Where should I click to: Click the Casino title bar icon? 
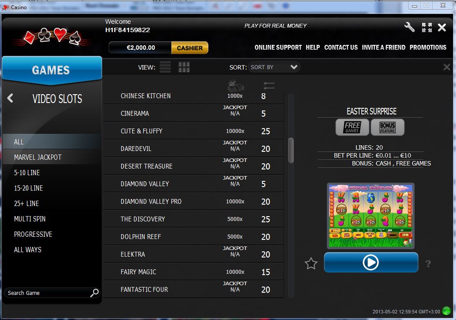coord(5,7)
